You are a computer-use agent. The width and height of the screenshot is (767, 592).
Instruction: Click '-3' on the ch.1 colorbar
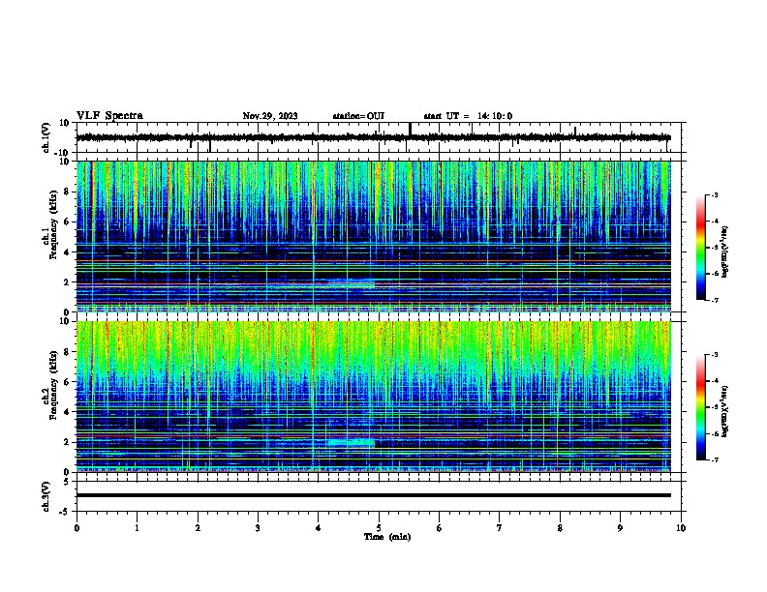click(x=714, y=194)
